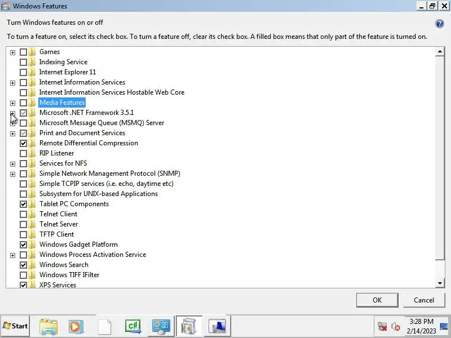Expand the Games tree node
This screenshot has height=338, width=451.
[12, 52]
